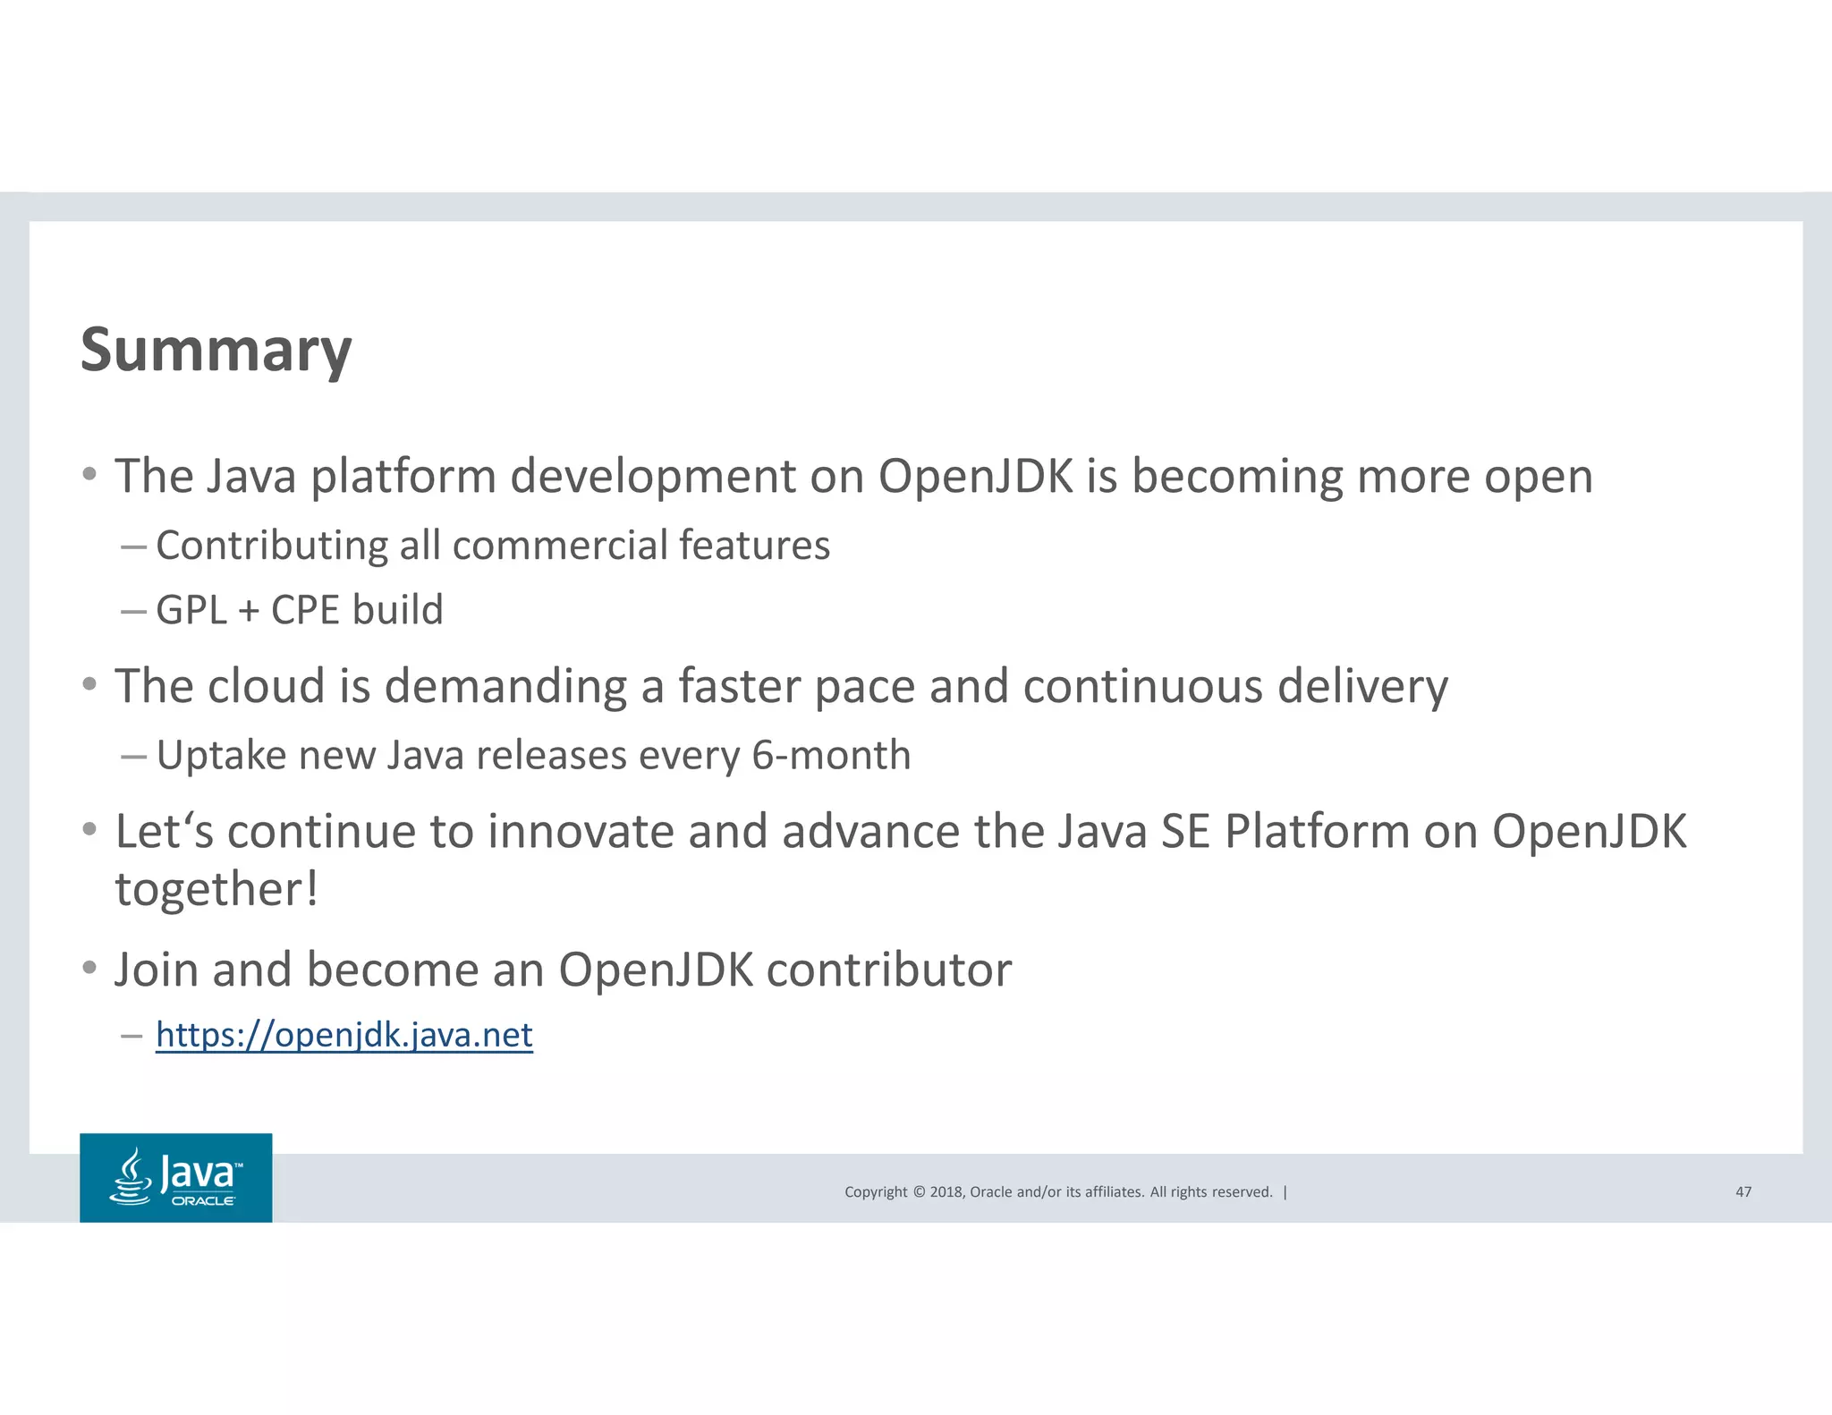
Task: Click the word 'OpenJDK' in first bullet
Action: (x=975, y=476)
